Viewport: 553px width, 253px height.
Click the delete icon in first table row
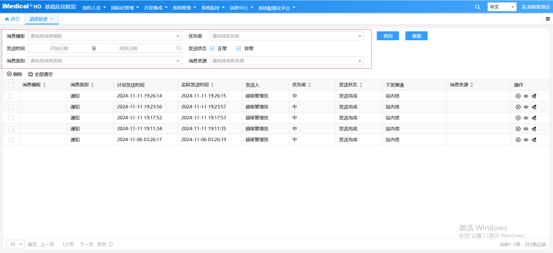[518, 96]
